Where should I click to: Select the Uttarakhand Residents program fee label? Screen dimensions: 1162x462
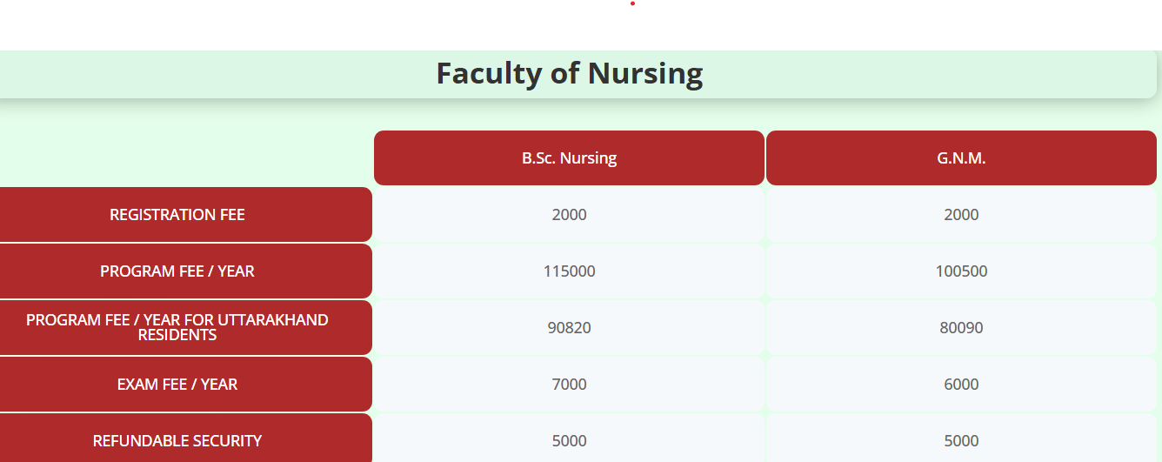177,327
